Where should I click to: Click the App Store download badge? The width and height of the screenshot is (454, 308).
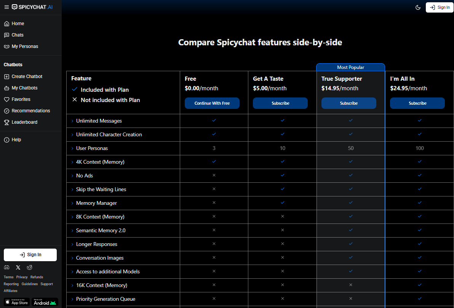(x=17, y=302)
